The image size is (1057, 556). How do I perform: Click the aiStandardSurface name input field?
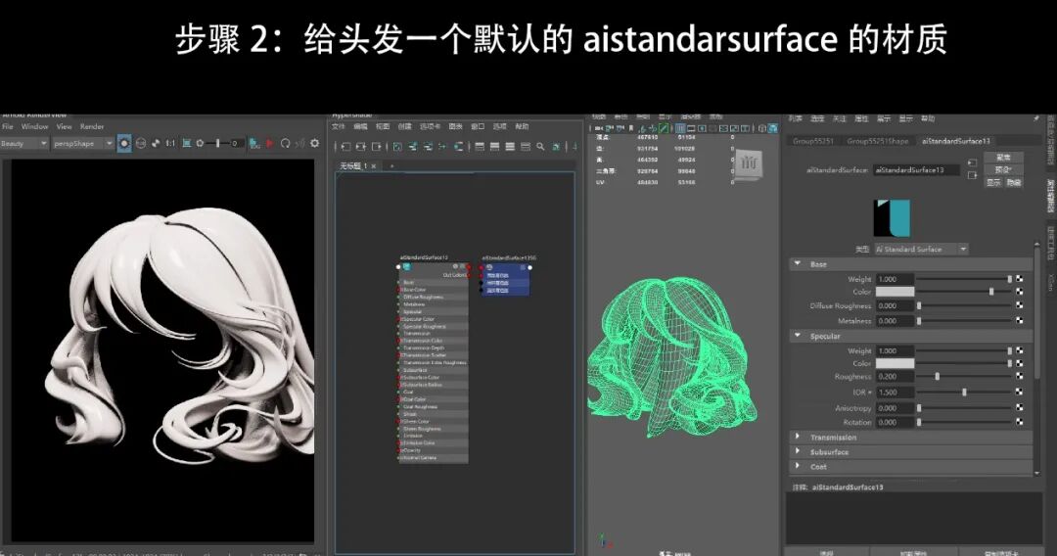[x=916, y=170]
